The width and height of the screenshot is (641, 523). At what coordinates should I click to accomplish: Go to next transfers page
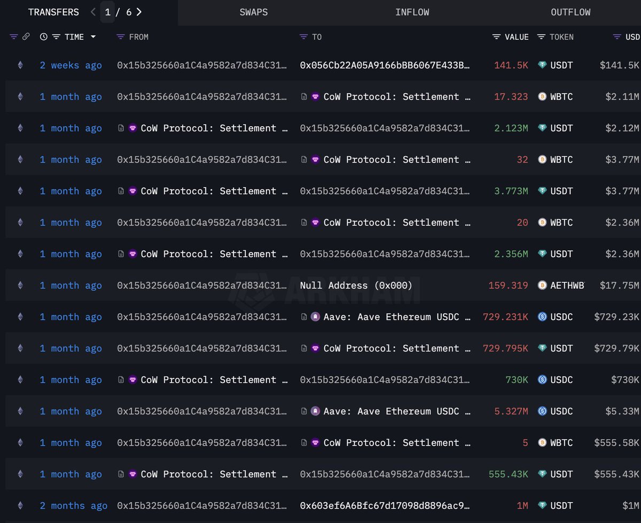point(139,12)
